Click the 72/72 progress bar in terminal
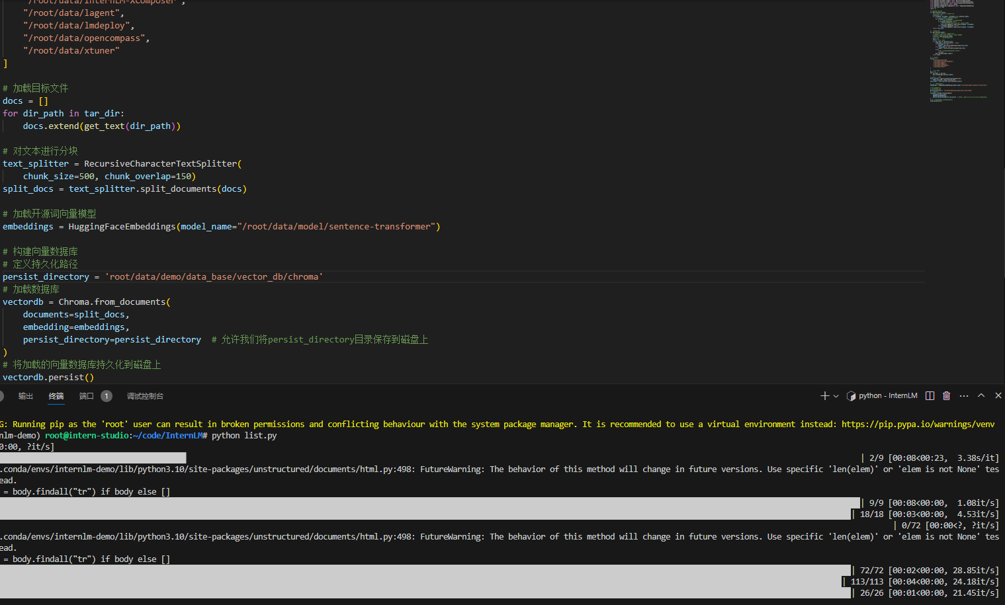The width and height of the screenshot is (1005, 605). click(x=425, y=571)
